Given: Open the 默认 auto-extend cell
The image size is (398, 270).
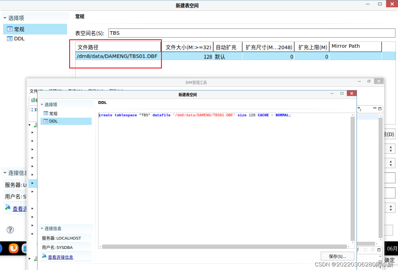Looking at the screenshot, I should coord(227,56).
